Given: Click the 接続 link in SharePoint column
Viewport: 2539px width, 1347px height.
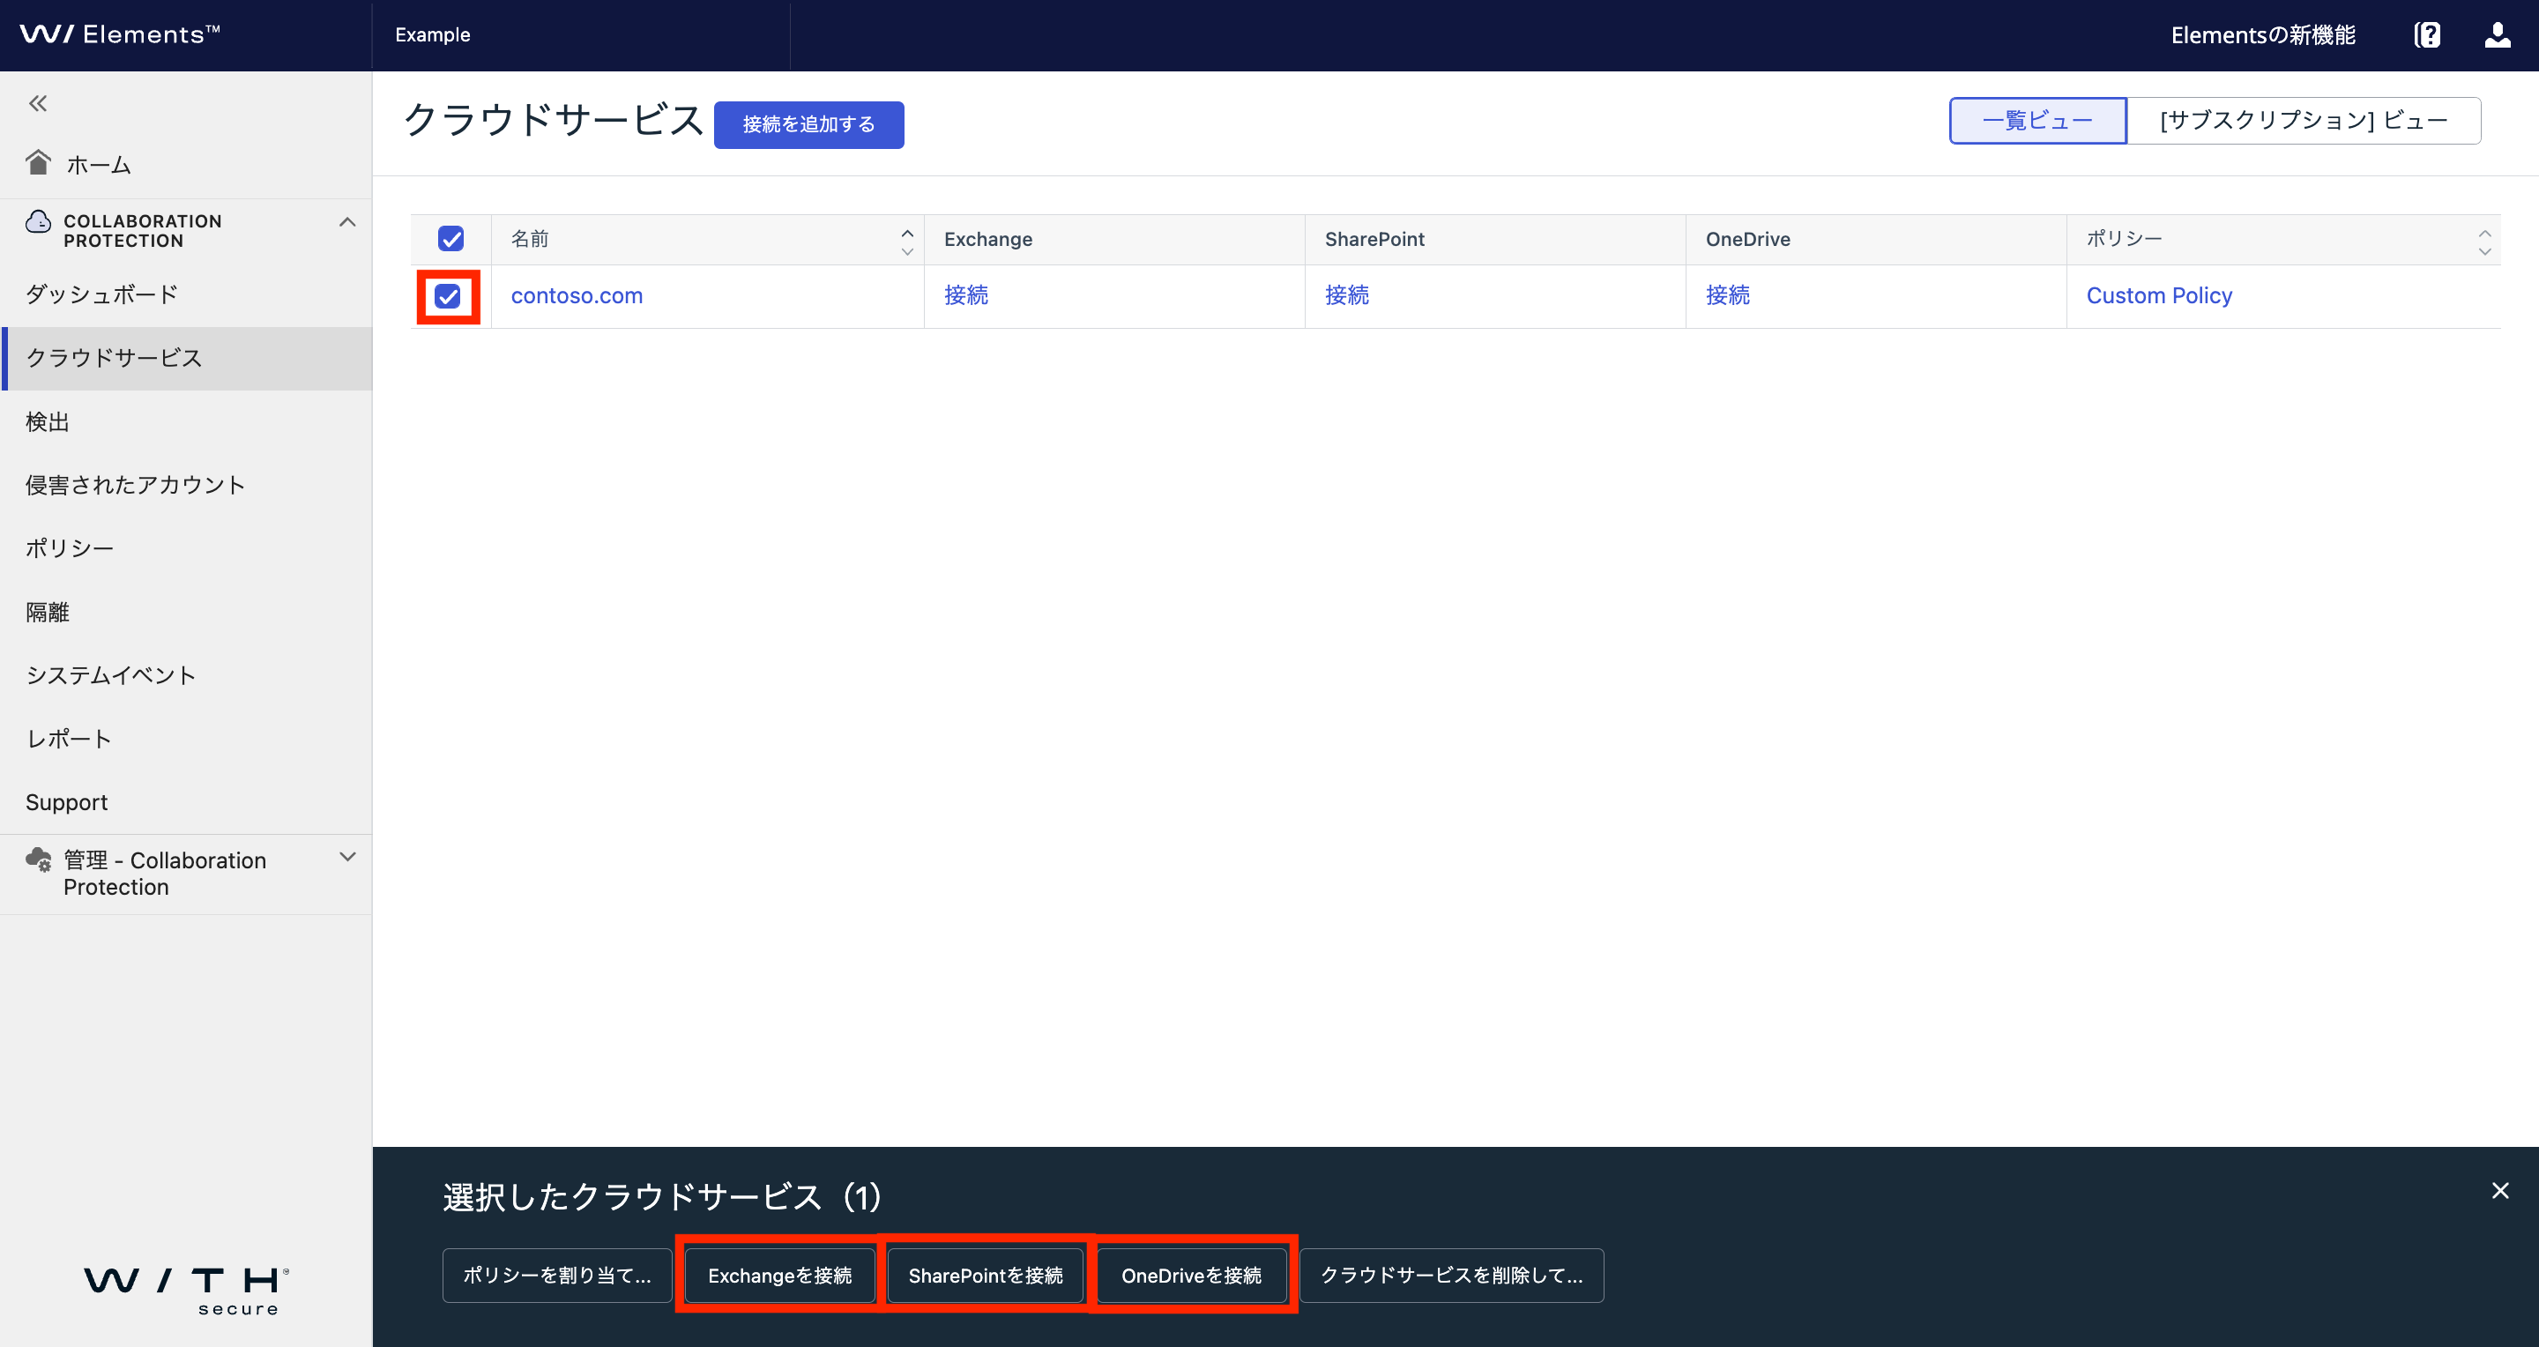Looking at the screenshot, I should click(x=1346, y=295).
